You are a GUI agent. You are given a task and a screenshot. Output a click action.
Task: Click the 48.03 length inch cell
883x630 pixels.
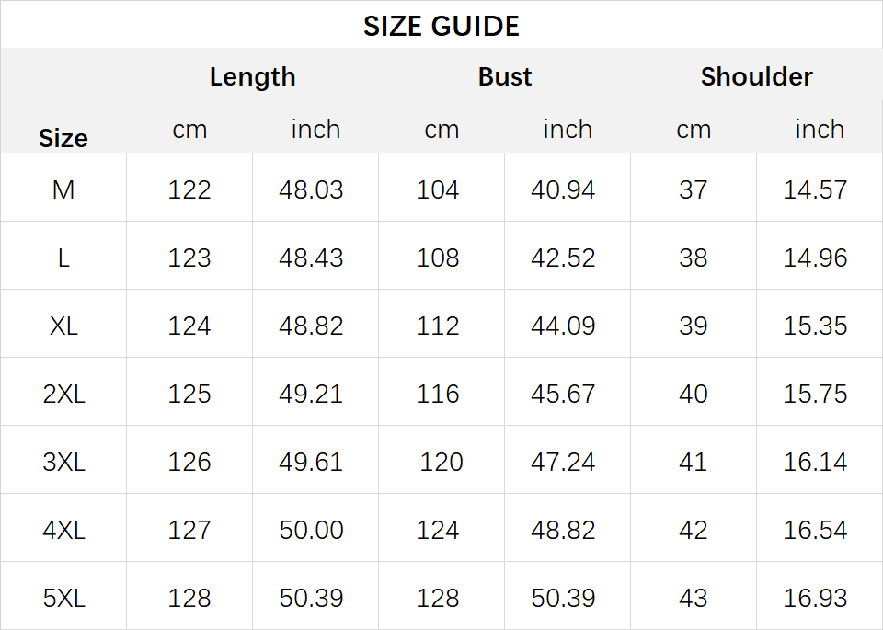pyautogui.click(x=311, y=189)
